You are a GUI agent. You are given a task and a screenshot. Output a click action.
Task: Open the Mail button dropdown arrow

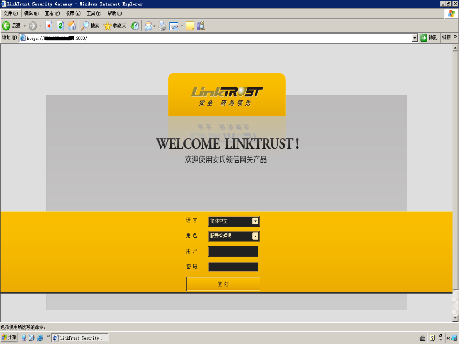(154, 26)
